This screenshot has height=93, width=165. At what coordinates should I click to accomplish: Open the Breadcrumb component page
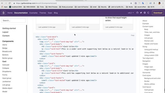7,51
